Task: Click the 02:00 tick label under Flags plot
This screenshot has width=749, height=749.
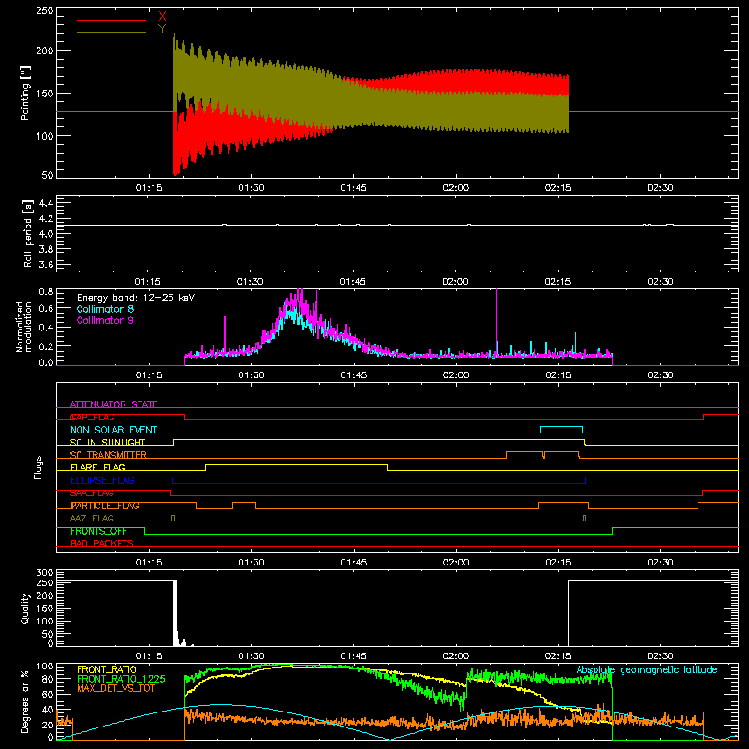Action: point(456,563)
